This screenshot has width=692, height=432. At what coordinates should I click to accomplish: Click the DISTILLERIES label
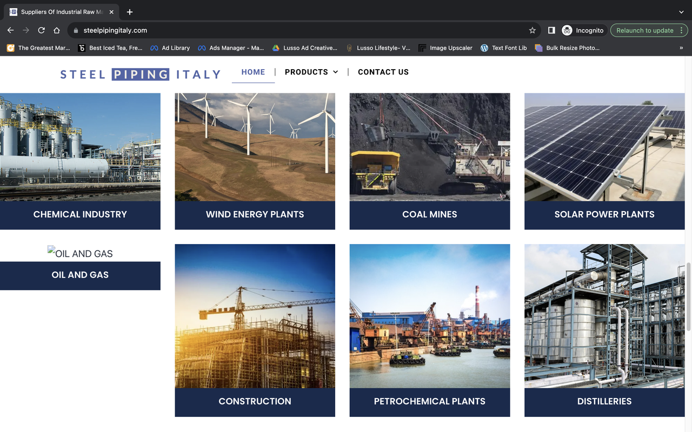pos(604,402)
